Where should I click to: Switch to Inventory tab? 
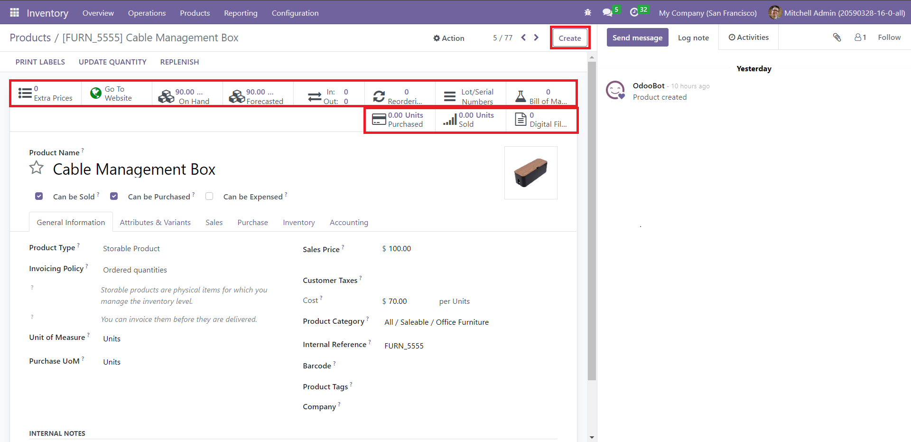[299, 222]
